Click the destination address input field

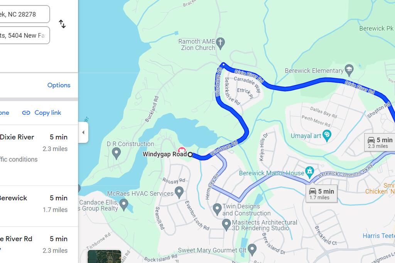tap(24, 35)
